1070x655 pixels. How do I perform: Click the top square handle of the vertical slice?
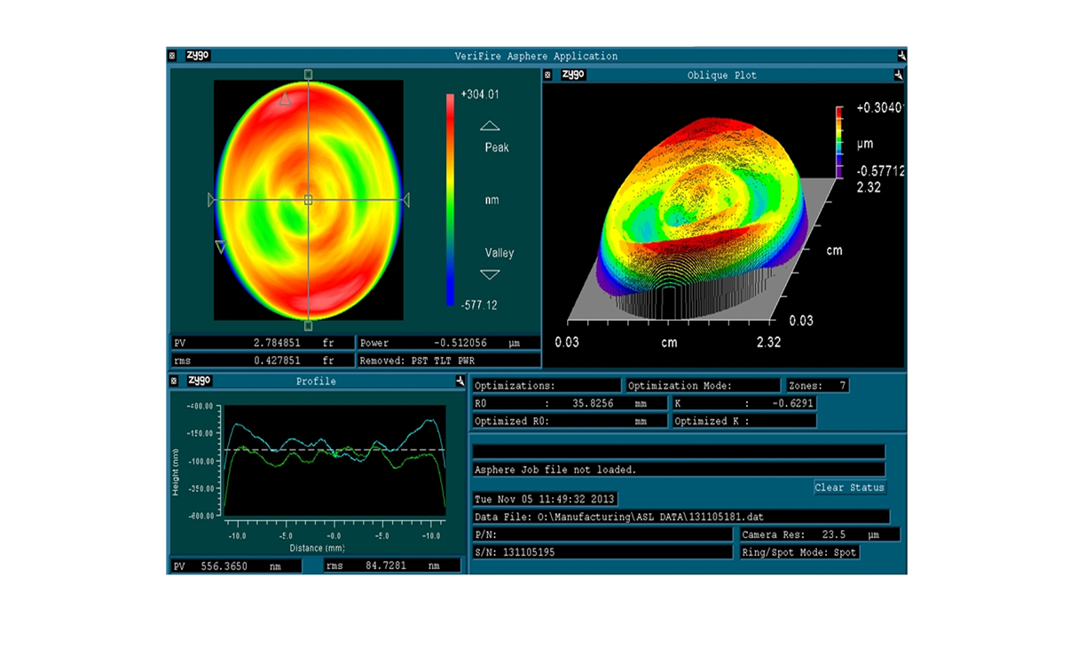click(308, 75)
